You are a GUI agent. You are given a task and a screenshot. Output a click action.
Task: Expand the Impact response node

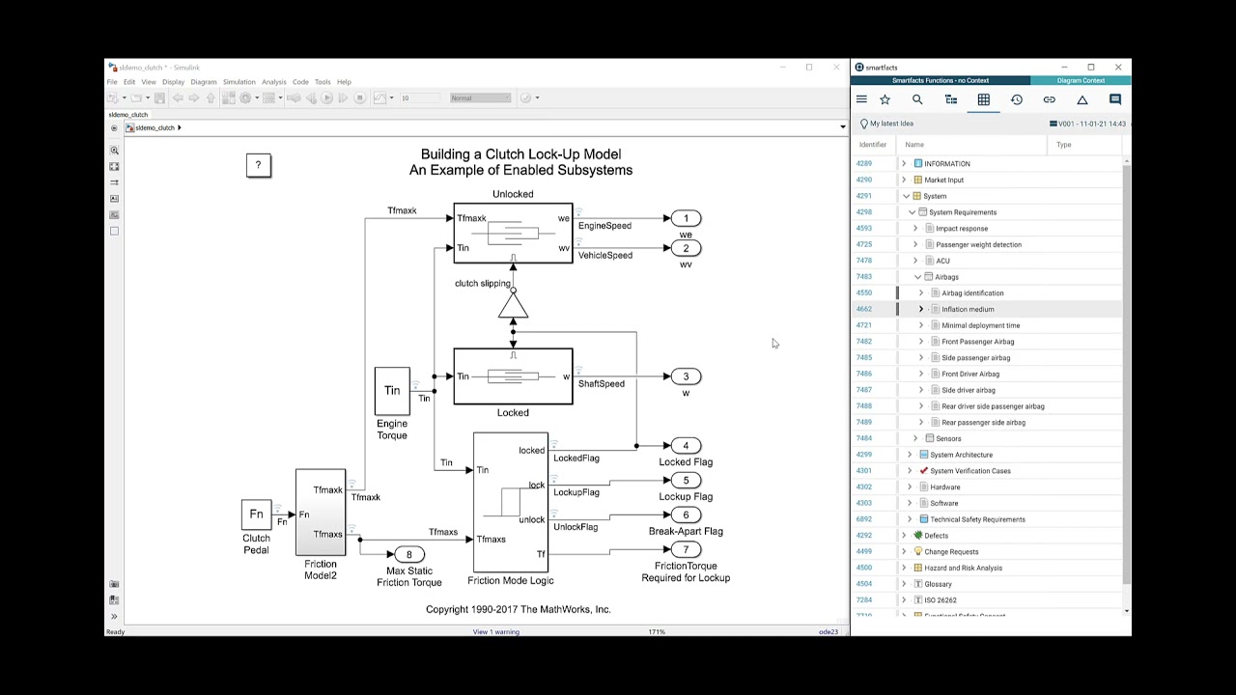pyautogui.click(x=915, y=229)
